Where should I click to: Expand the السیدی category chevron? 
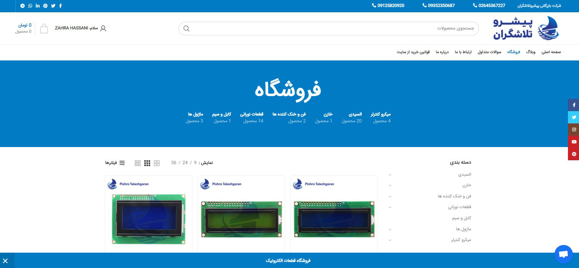point(390,175)
